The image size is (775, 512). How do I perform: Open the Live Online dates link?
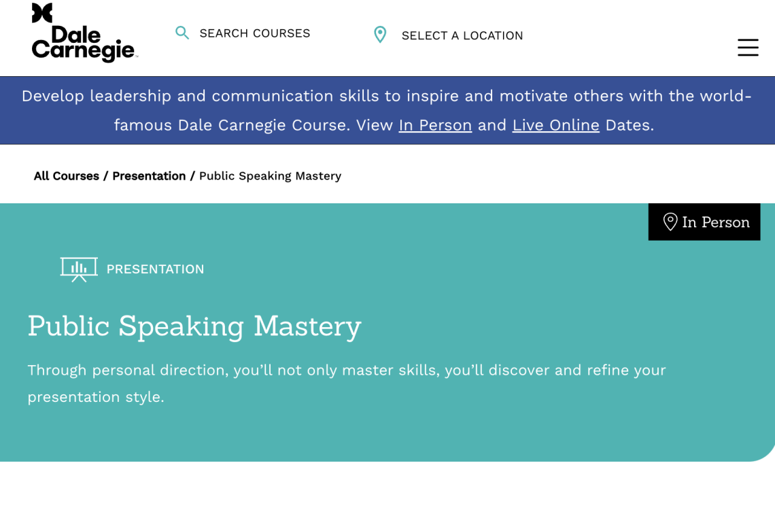coord(555,125)
